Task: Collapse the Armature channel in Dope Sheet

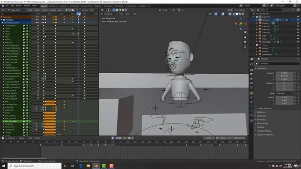Action: coord(1,20)
